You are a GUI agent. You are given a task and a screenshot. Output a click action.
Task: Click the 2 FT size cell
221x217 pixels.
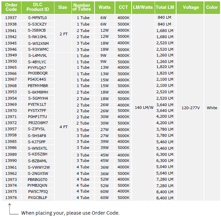click(64, 34)
